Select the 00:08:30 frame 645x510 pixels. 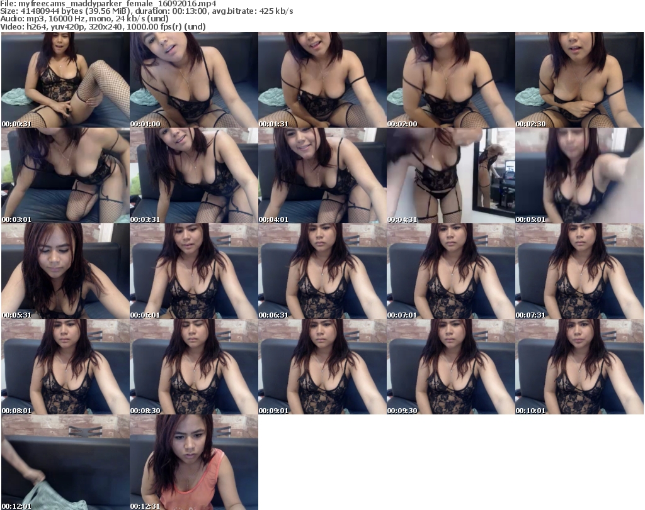click(x=194, y=367)
